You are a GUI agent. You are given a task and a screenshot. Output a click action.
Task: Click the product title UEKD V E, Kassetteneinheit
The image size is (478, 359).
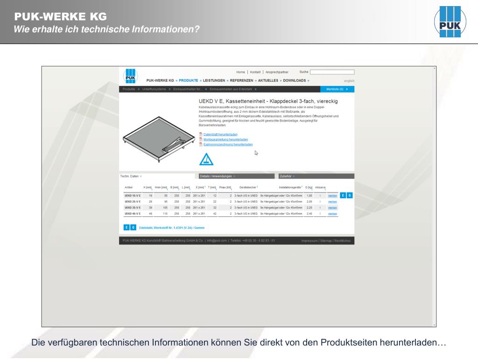coord(268,101)
